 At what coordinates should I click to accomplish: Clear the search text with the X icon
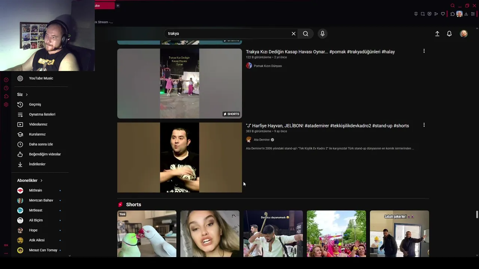293,34
